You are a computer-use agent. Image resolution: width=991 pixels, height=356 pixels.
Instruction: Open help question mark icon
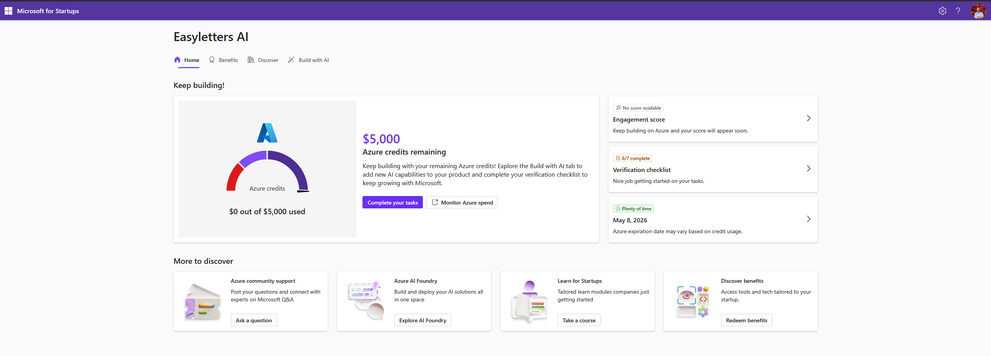tap(958, 11)
